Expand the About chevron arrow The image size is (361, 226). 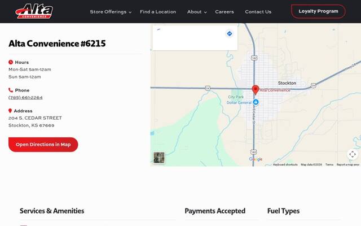coord(205,12)
